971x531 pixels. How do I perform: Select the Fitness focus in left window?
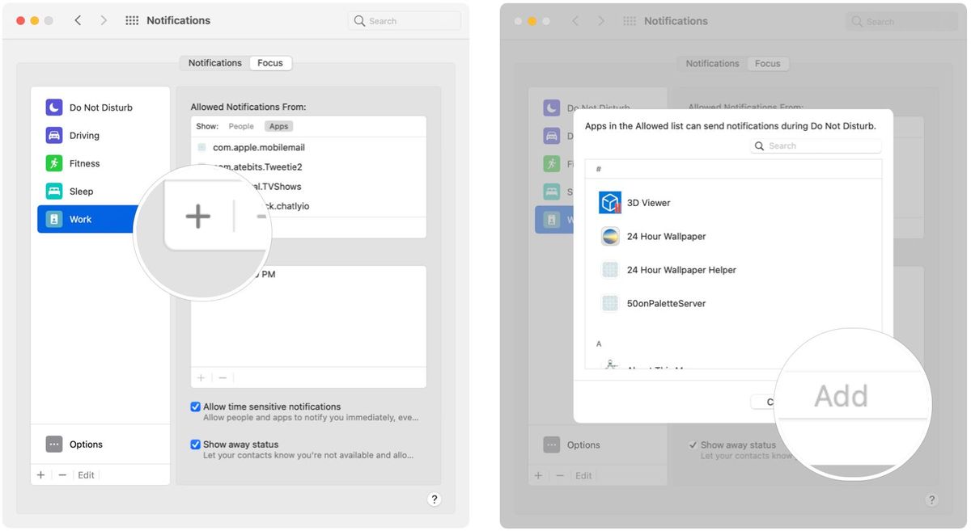tap(101, 163)
